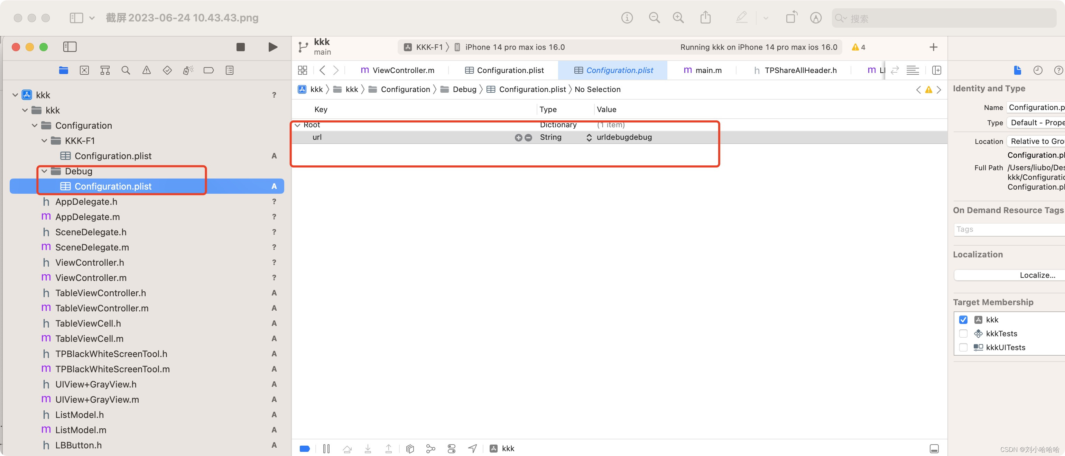1065x456 pixels.
Task: Enable kkkUITests target membership checkbox
Action: pyautogui.click(x=963, y=348)
